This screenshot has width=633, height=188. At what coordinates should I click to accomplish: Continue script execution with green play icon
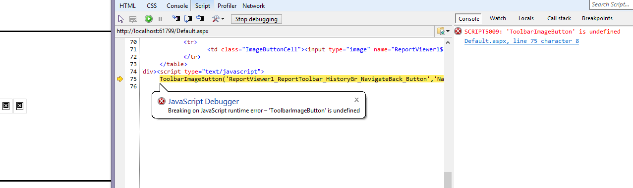[x=149, y=19]
